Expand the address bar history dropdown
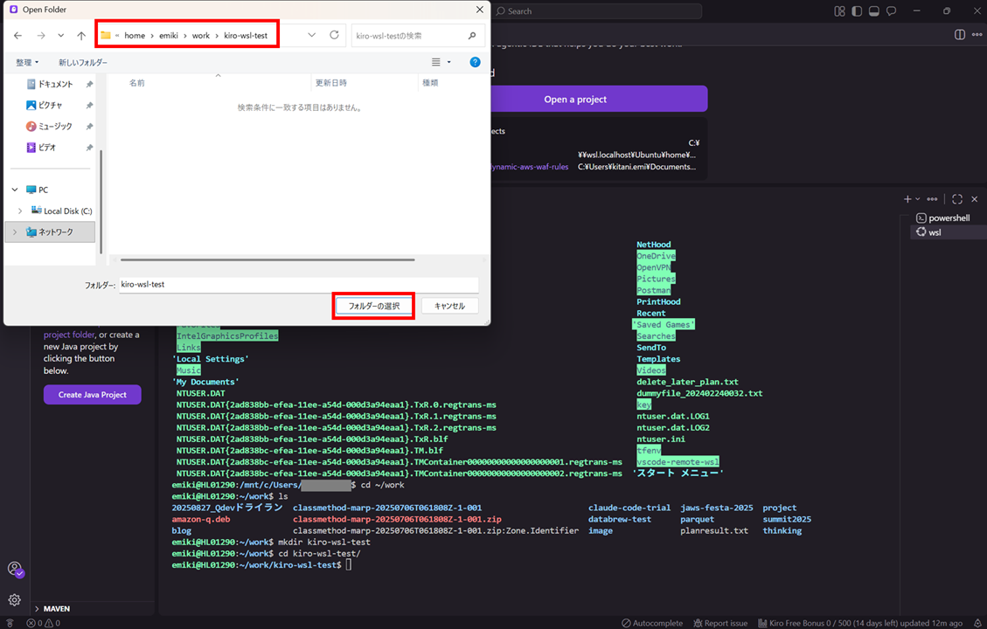Viewport: 987px width, 629px height. pyautogui.click(x=311, y=35)
